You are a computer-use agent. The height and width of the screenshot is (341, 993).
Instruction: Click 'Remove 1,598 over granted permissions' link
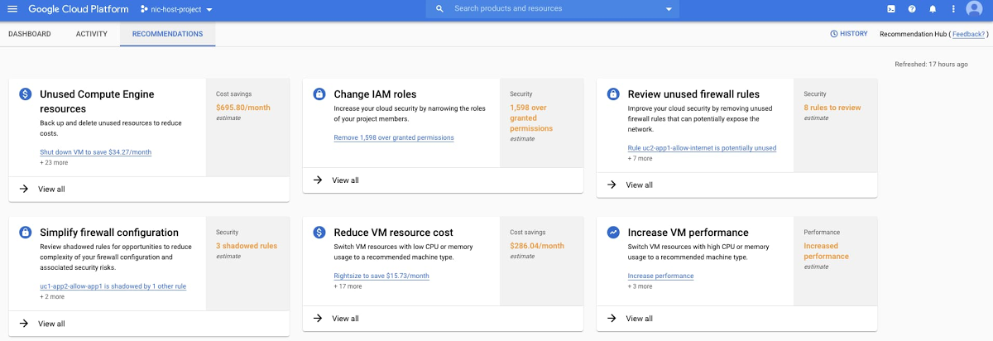[393, 137]
